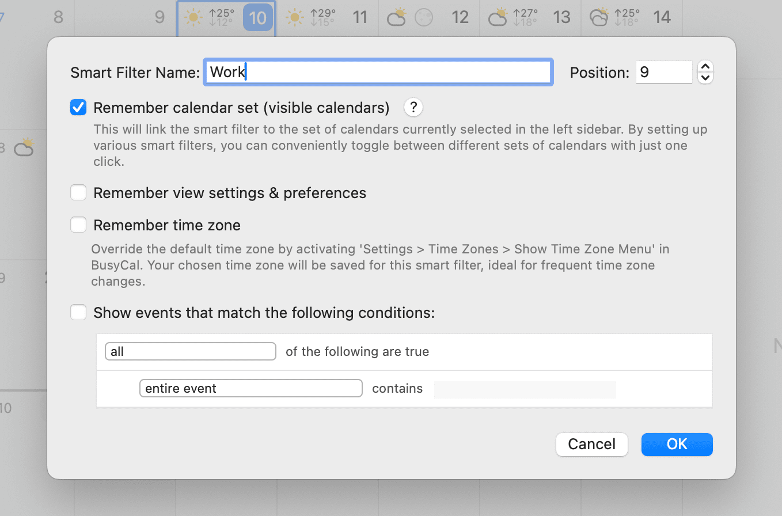Click the moon icon next to day 12

[424, 17]
